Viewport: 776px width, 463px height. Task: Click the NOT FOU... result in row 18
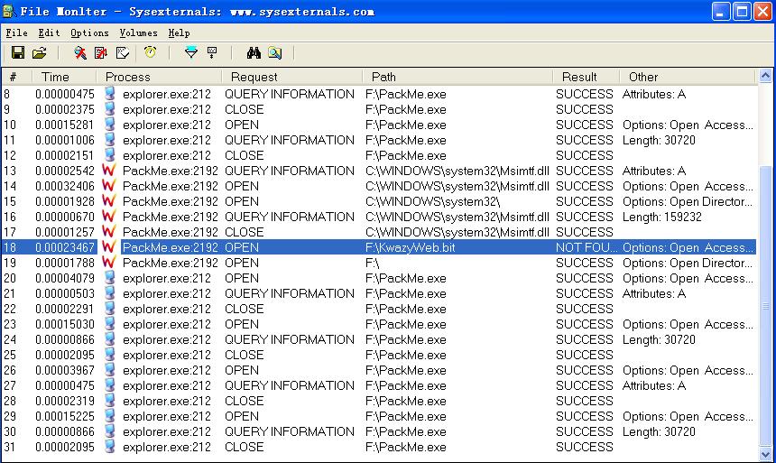(587, 247)
